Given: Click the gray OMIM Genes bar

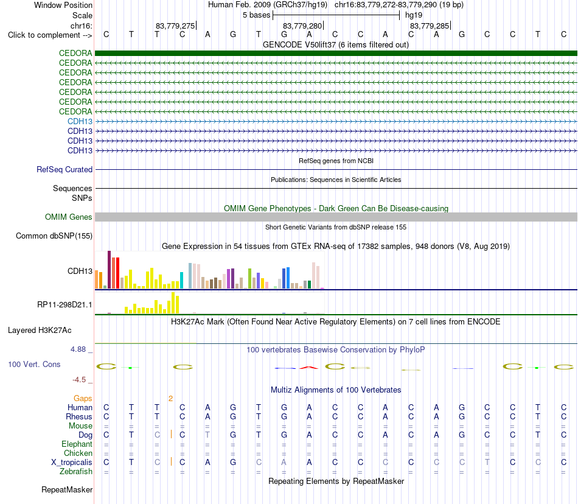Looking at the screenshot, I should coord(336,217).
